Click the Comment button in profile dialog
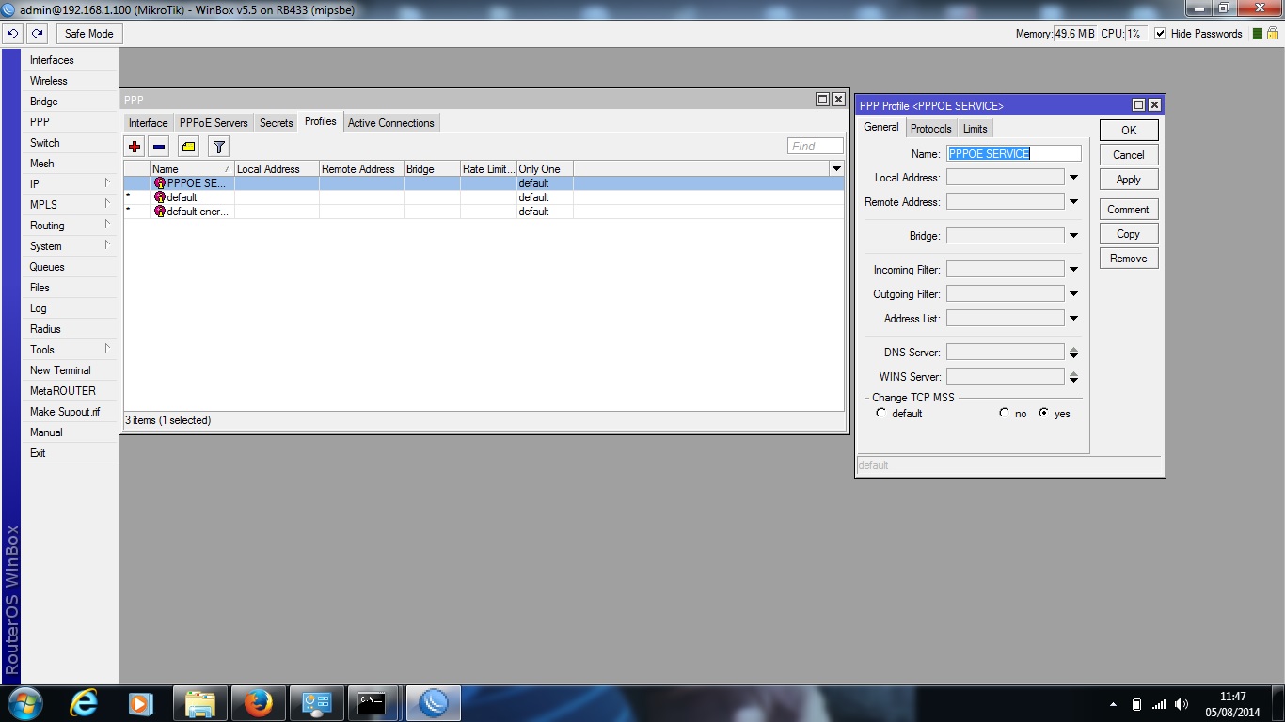This screenshot has width=1285, height=722. click(1129, 210)
